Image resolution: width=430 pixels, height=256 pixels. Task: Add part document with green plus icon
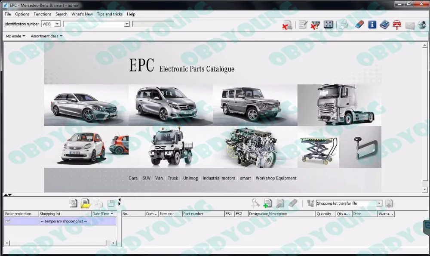pyautogui.click(x=267, y=203)
